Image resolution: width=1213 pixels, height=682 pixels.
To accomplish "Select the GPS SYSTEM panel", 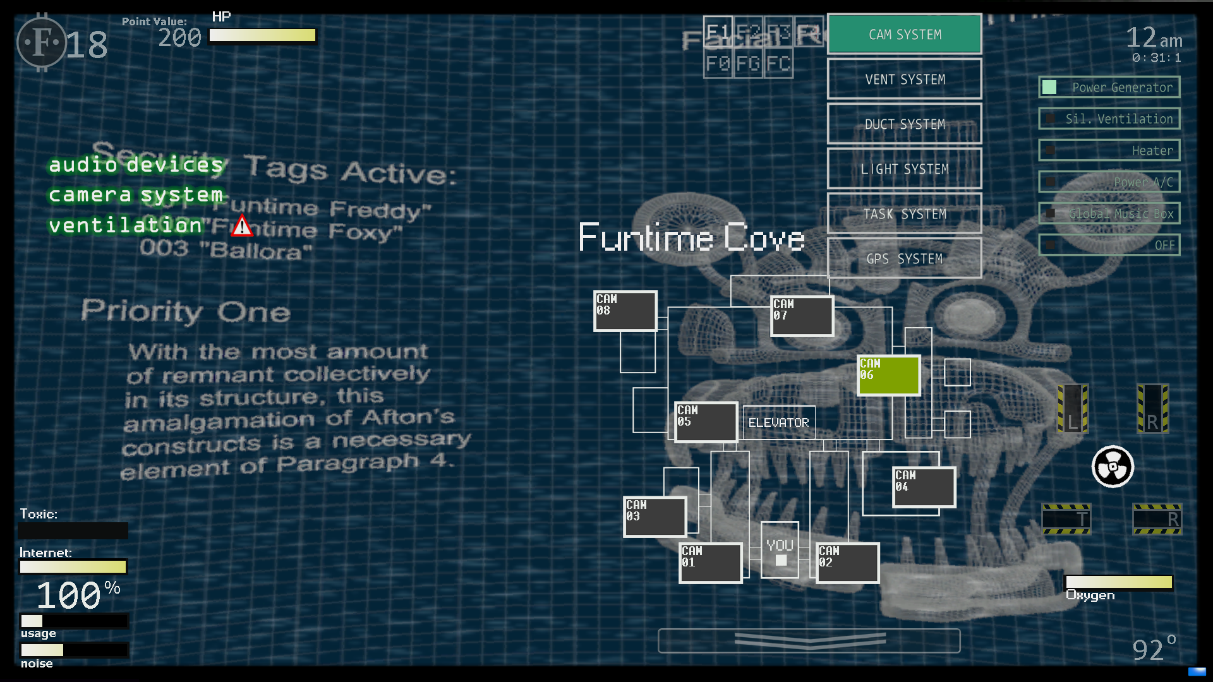I will pos(904,259).
